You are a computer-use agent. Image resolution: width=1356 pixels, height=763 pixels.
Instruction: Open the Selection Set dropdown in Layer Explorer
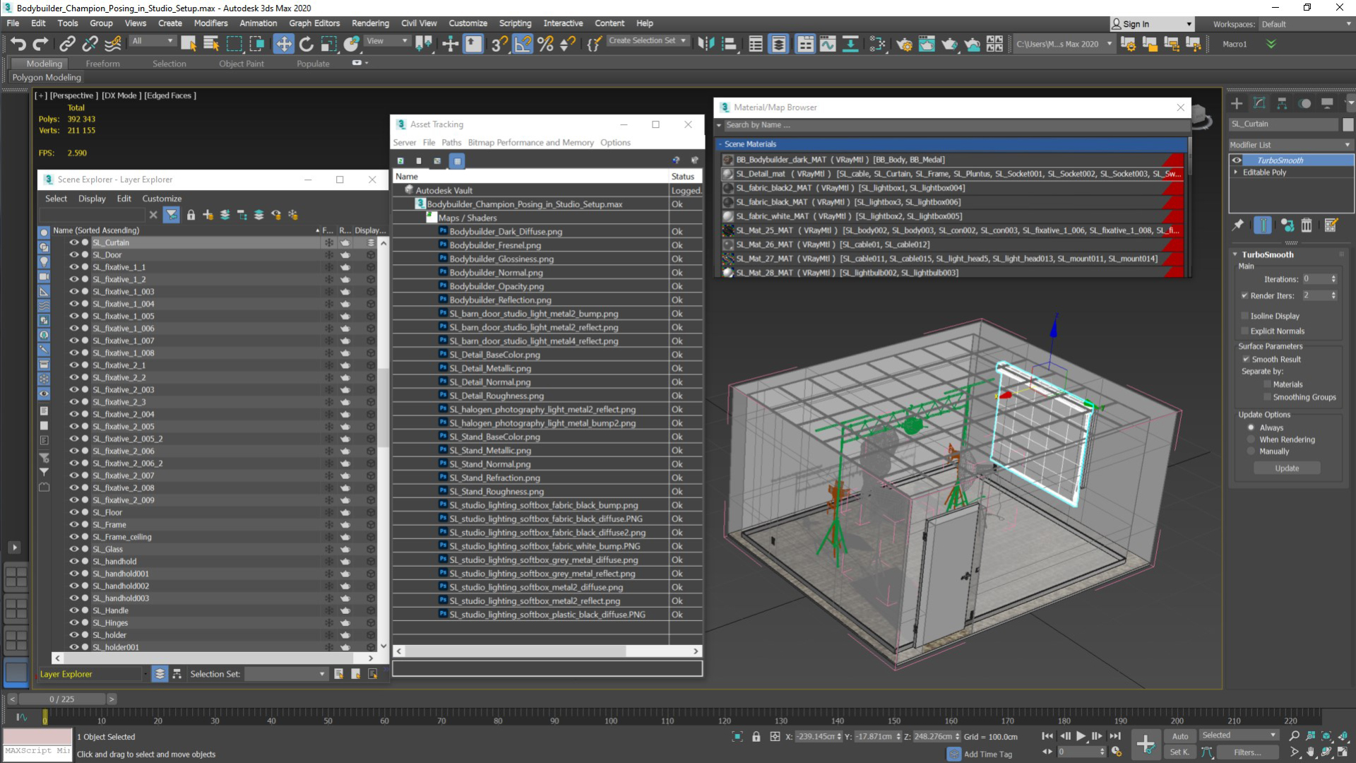[286, 674]
